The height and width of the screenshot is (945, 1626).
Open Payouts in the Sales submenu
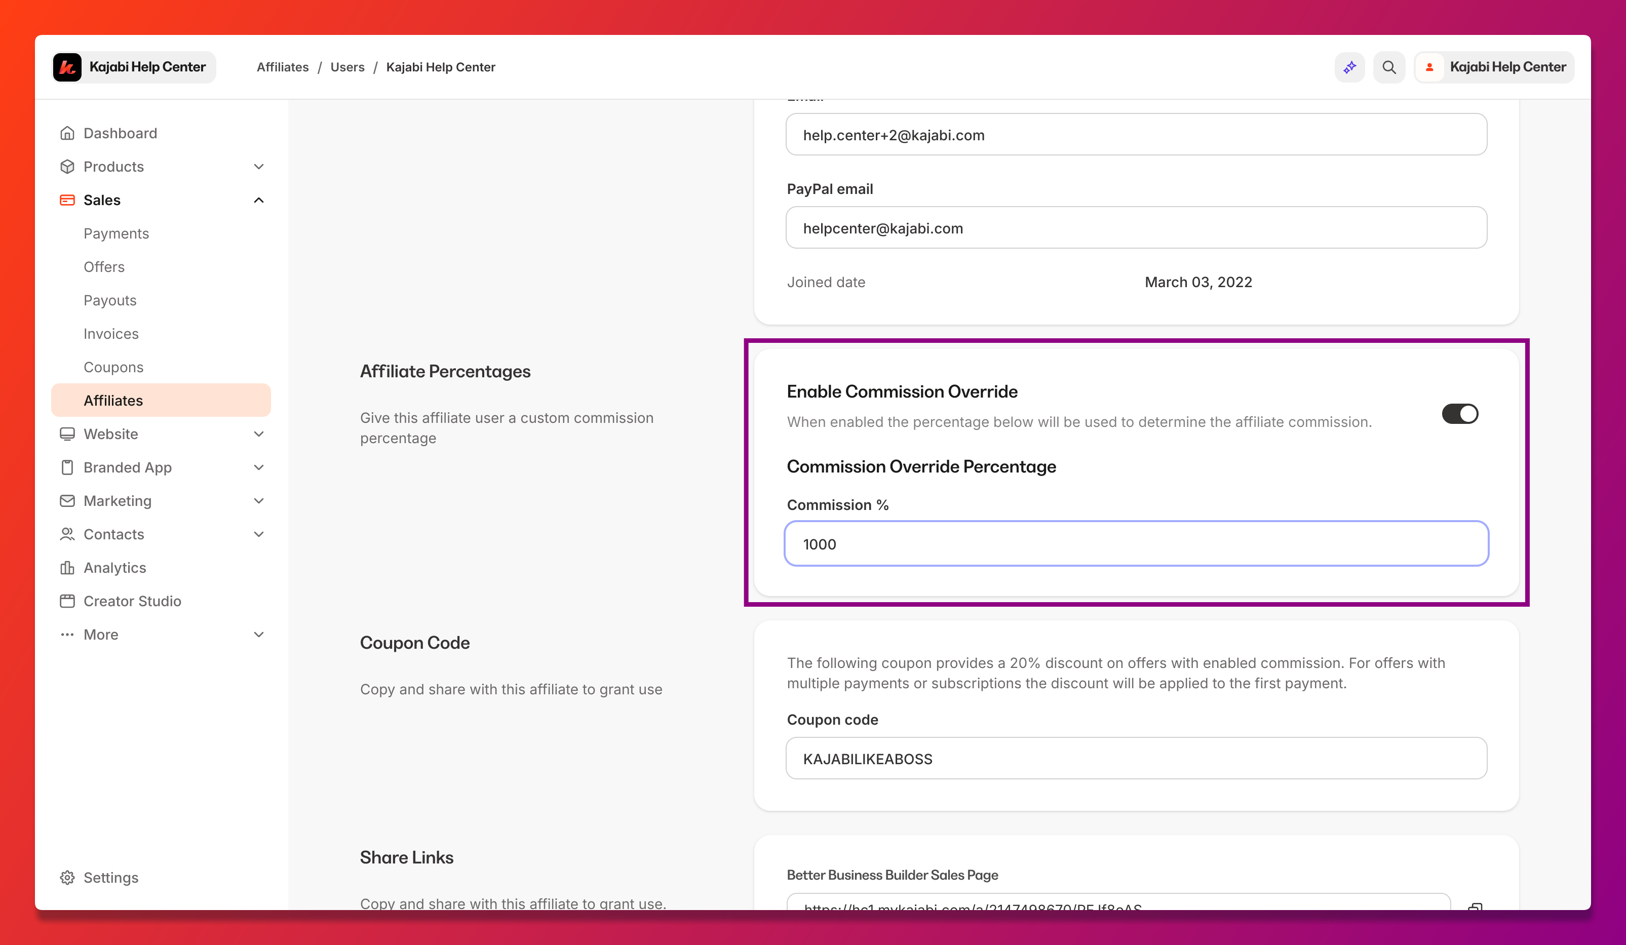(110, 301)
